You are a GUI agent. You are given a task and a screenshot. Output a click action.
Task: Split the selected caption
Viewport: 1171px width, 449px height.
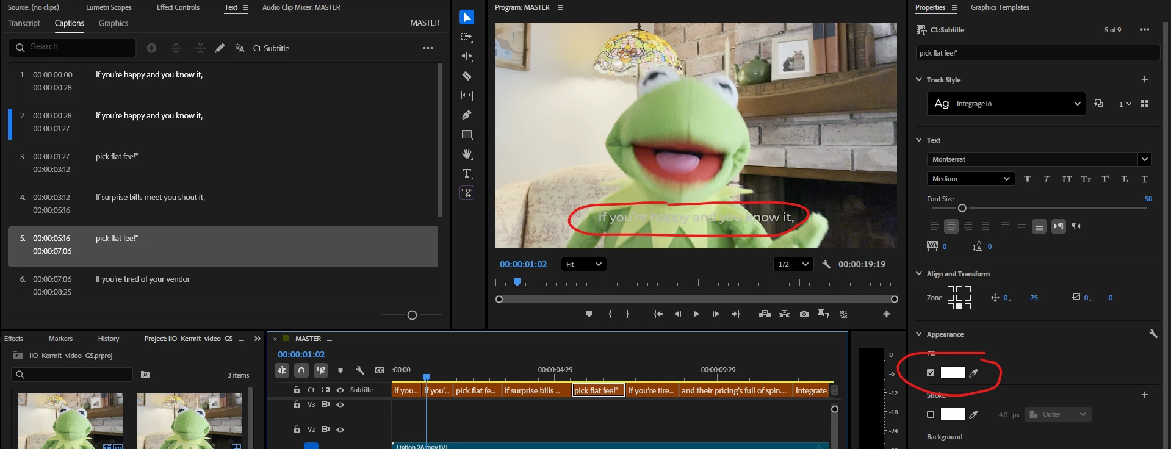176,48
